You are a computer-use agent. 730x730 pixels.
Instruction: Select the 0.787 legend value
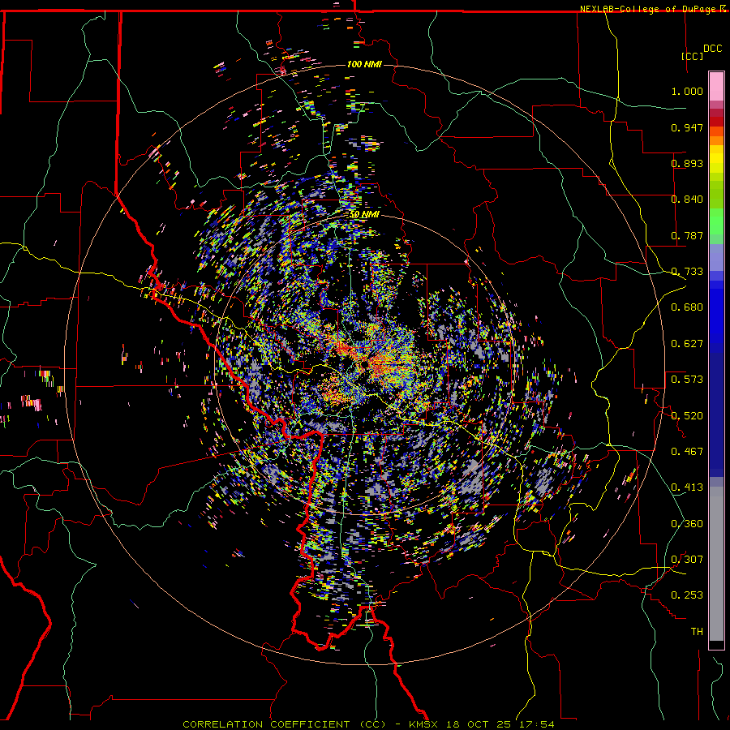[x=687, y=235]
